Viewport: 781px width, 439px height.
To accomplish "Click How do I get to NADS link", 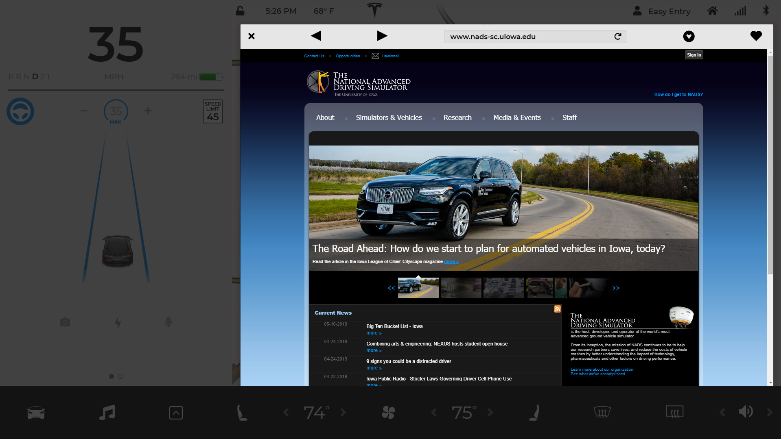I will [678, 94].
